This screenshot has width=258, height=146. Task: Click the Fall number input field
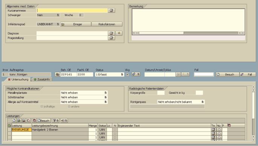pyautogui.click(x=204, y=75)
